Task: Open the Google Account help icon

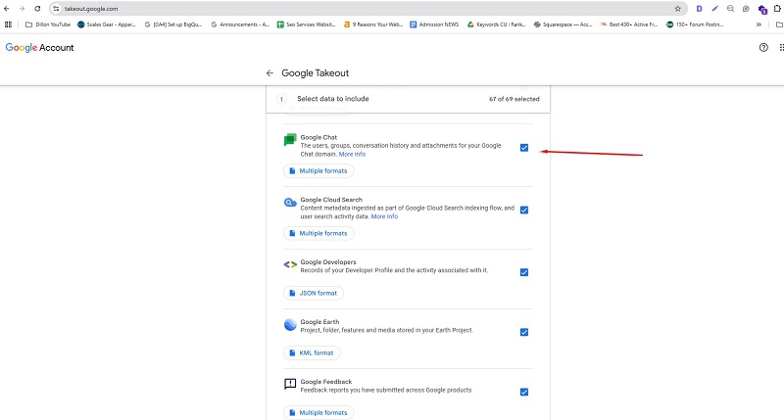Action: [x=763, y=47]
